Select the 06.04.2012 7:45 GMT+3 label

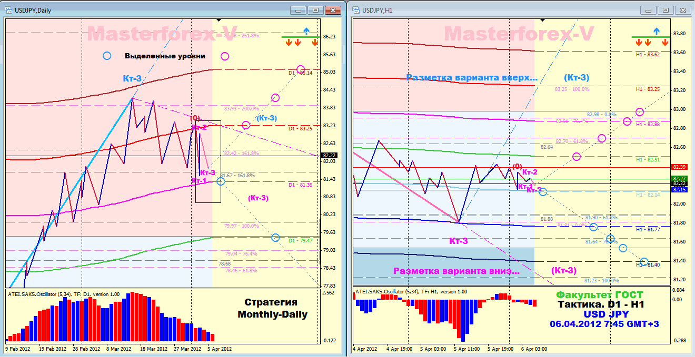tap(604, 324)
